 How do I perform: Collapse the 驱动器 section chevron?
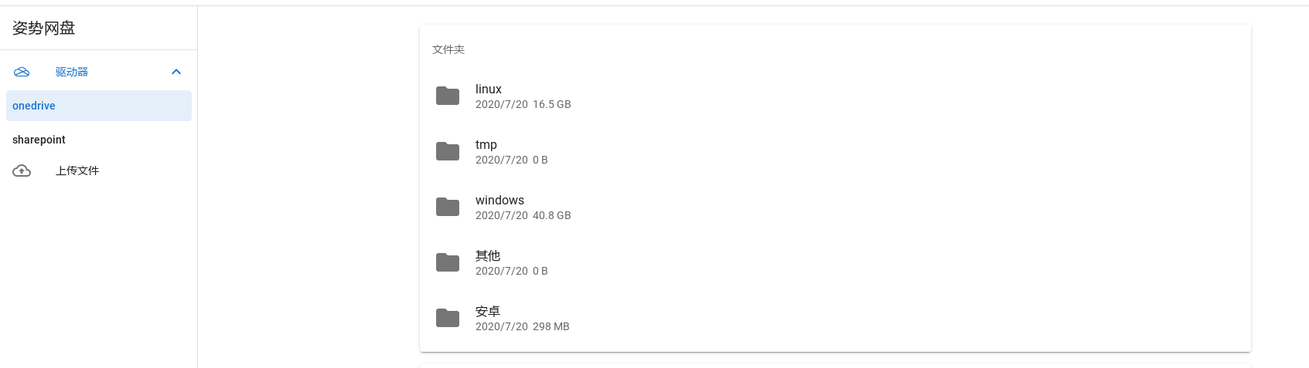[x=176, y=72]
